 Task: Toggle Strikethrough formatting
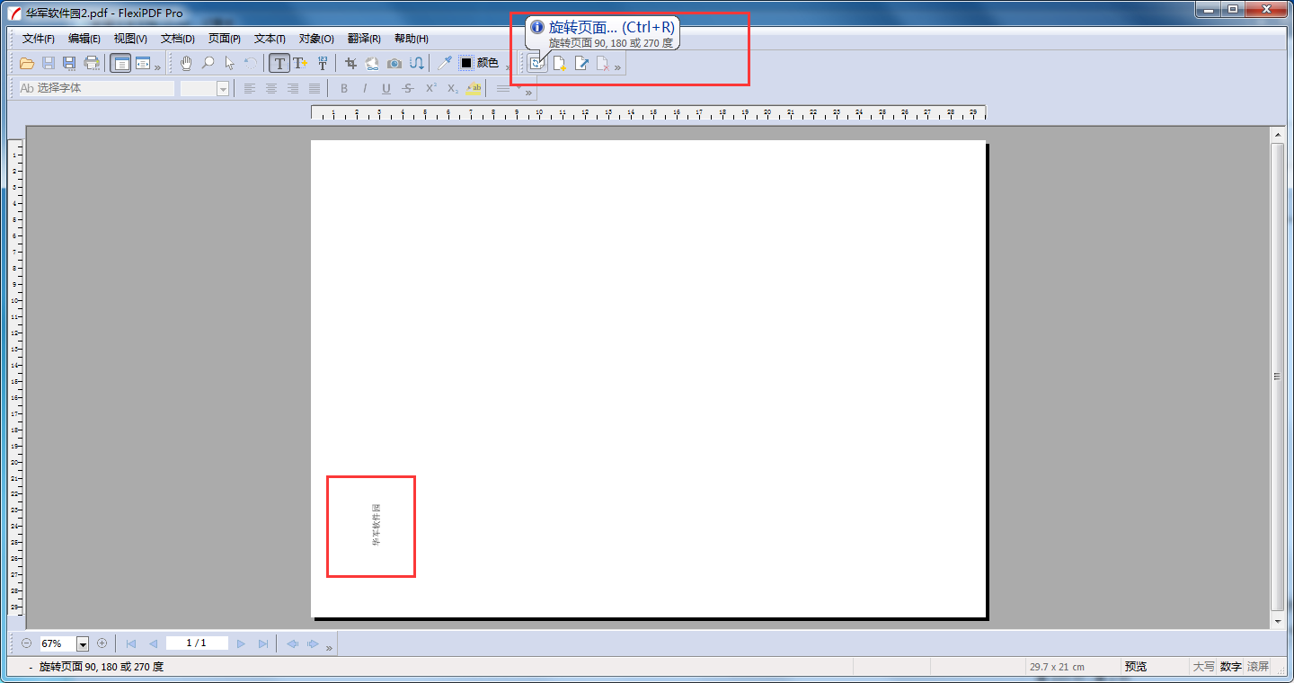(408, 88)
